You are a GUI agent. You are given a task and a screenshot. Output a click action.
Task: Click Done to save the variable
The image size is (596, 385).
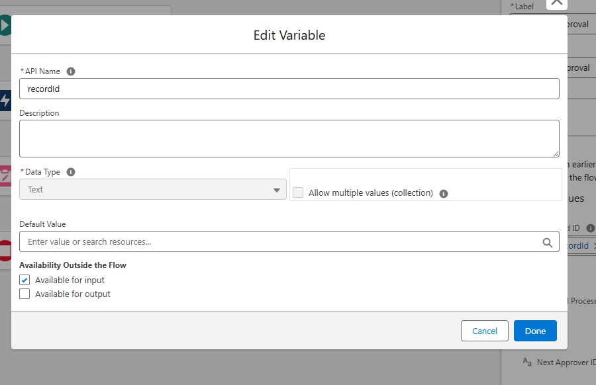(x=534, y=331)
